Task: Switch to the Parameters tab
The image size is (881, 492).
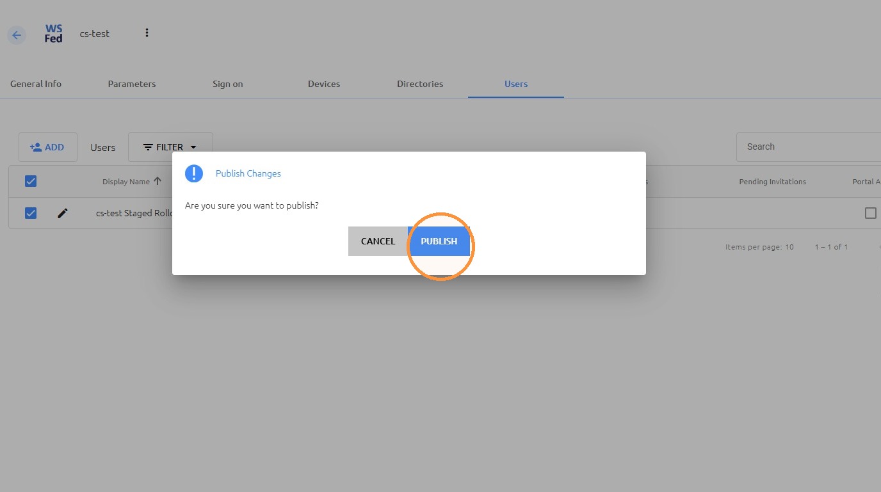Action: (132, 84)
